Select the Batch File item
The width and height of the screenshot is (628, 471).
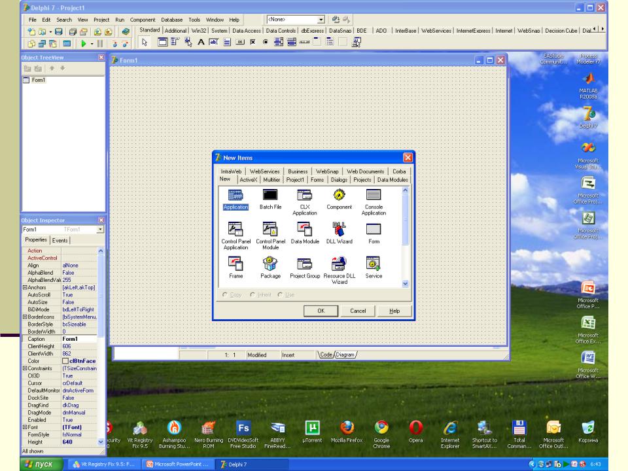tap(270, 200)
